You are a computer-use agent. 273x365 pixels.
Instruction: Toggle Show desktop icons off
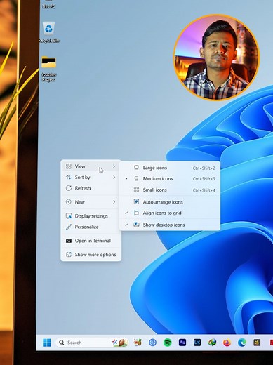170,225
